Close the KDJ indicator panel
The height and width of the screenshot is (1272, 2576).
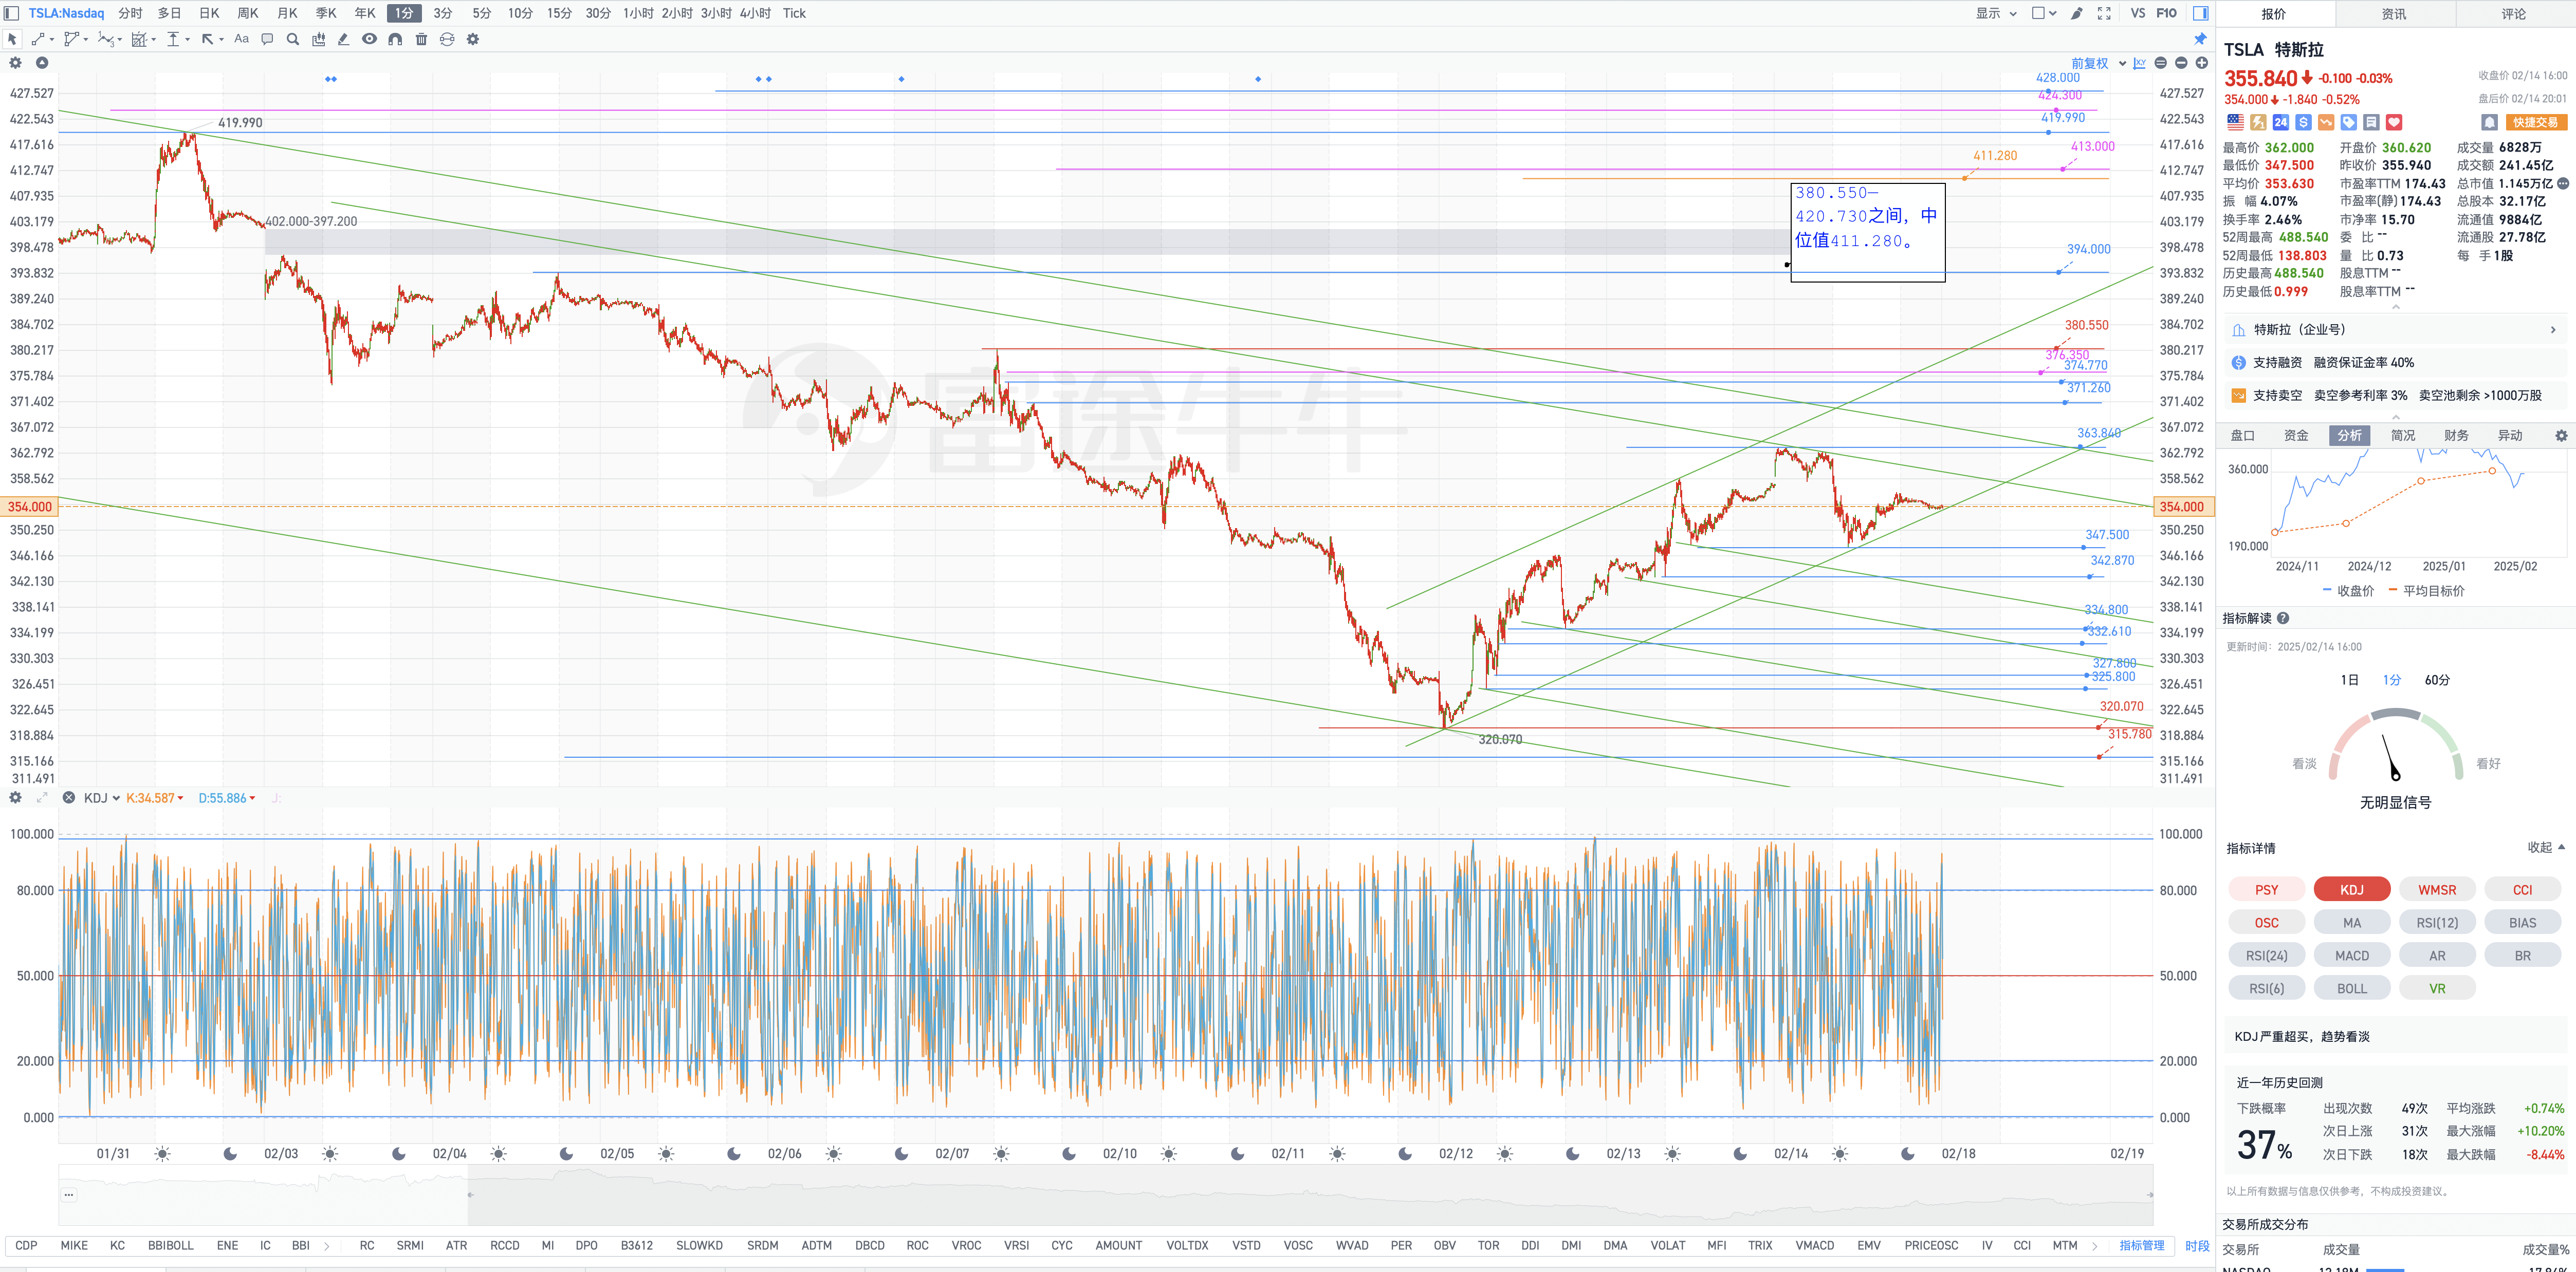pos(68,797)
